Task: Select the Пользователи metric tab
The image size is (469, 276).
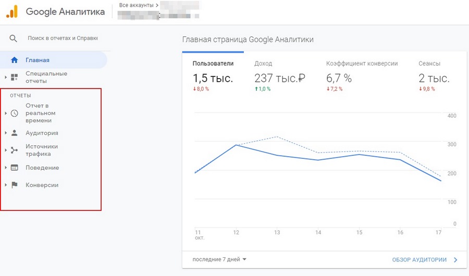Action: point(213,77)
